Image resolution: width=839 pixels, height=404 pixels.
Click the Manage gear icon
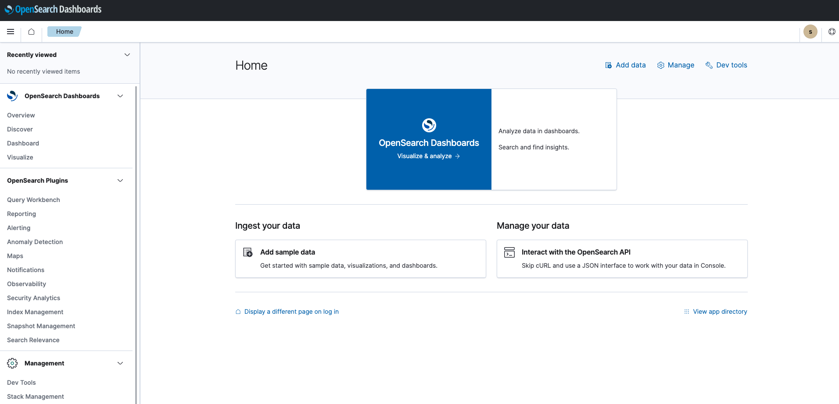(x=660, y=65)
